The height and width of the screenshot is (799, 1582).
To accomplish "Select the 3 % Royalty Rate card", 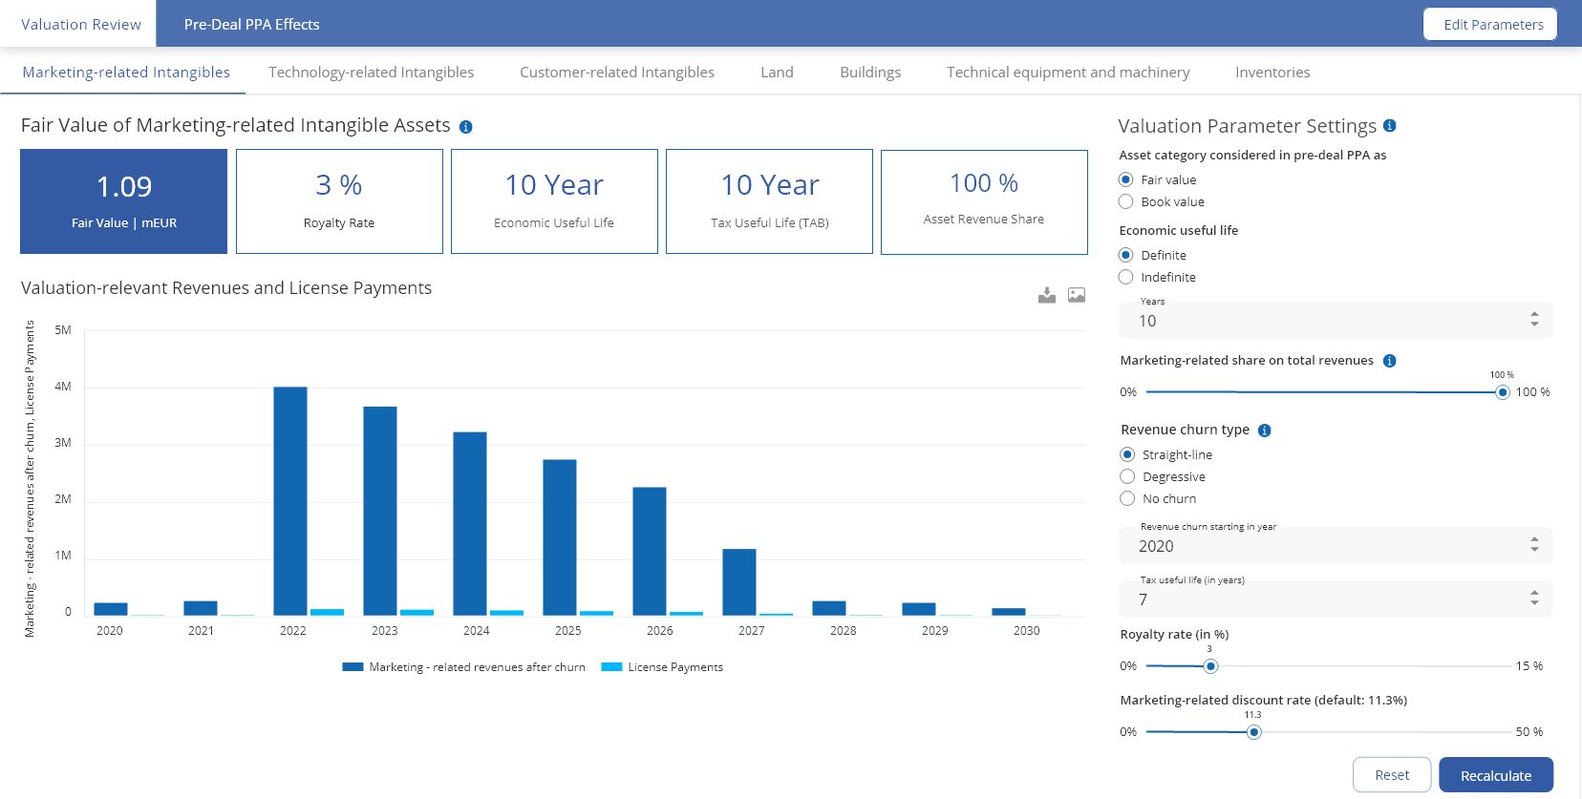I will pos(339,201).
